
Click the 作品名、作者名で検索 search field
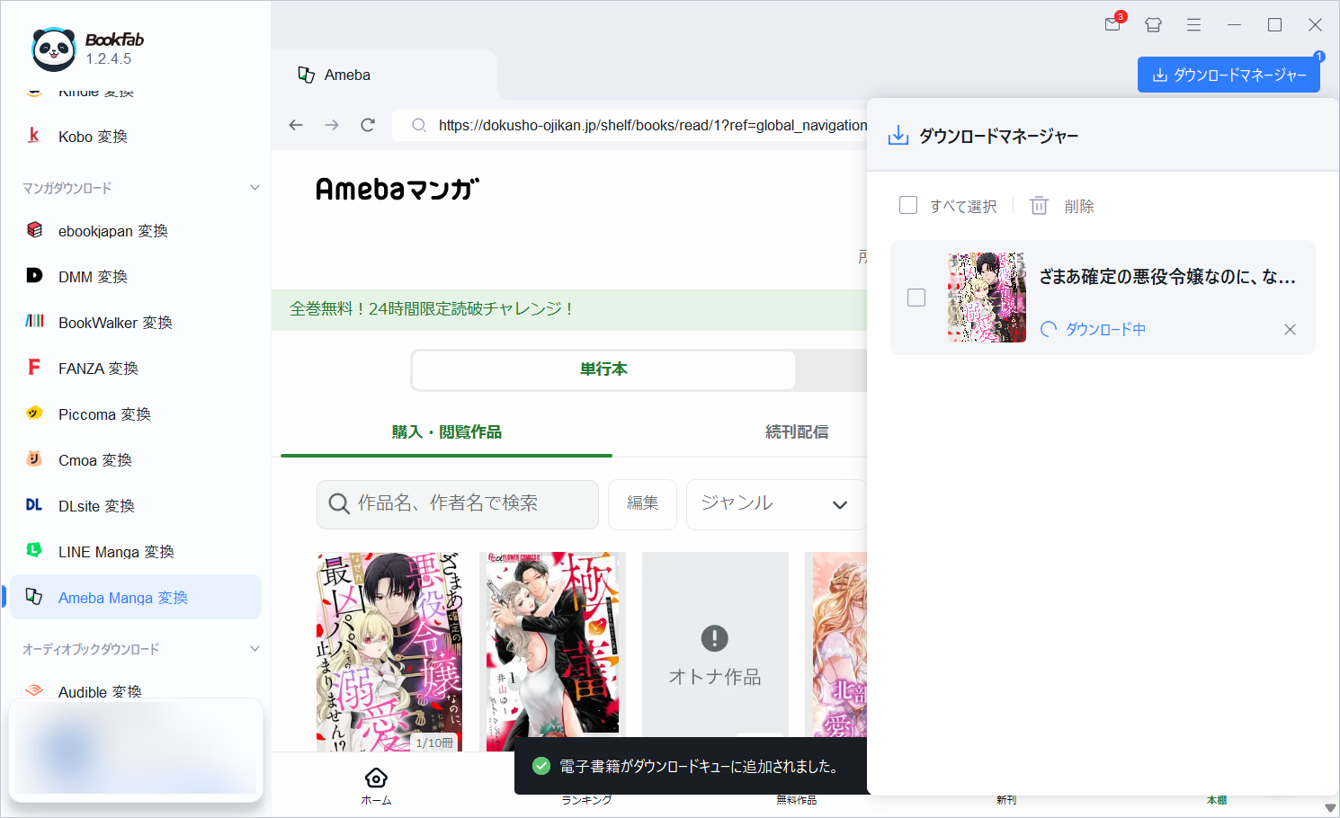[457, 504]
